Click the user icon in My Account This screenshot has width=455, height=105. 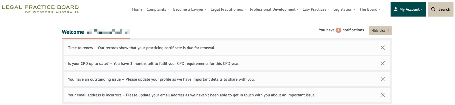(x=396, y=9)
